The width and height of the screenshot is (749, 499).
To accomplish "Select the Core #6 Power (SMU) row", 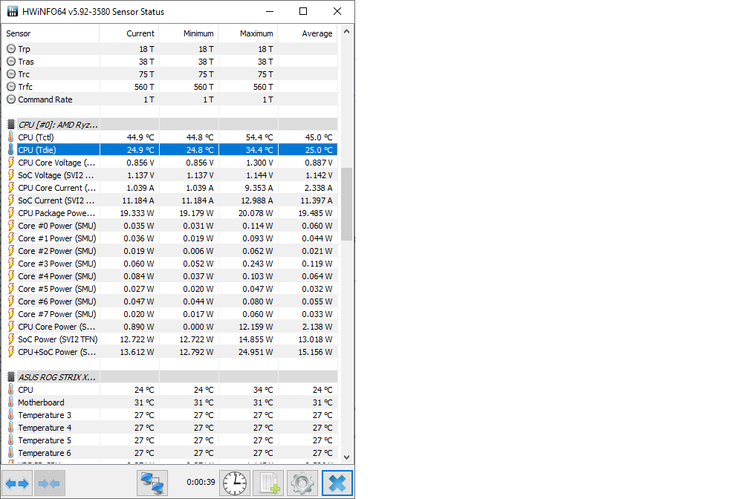I will [x=170, y=301].
